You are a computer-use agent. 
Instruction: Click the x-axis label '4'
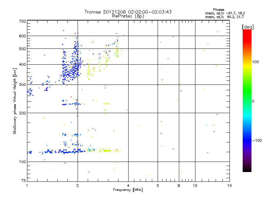tap(128, 186)
